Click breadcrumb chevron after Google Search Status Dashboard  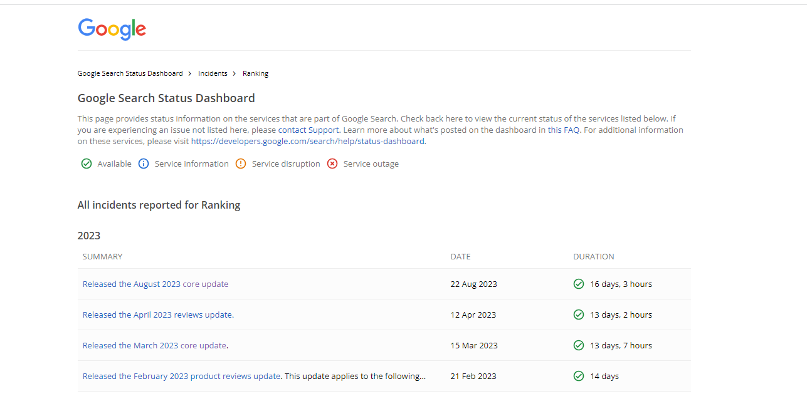[x=190, y=73]
